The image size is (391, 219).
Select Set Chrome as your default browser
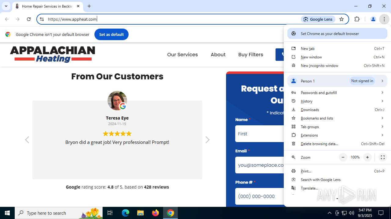[x=337, y=34]
